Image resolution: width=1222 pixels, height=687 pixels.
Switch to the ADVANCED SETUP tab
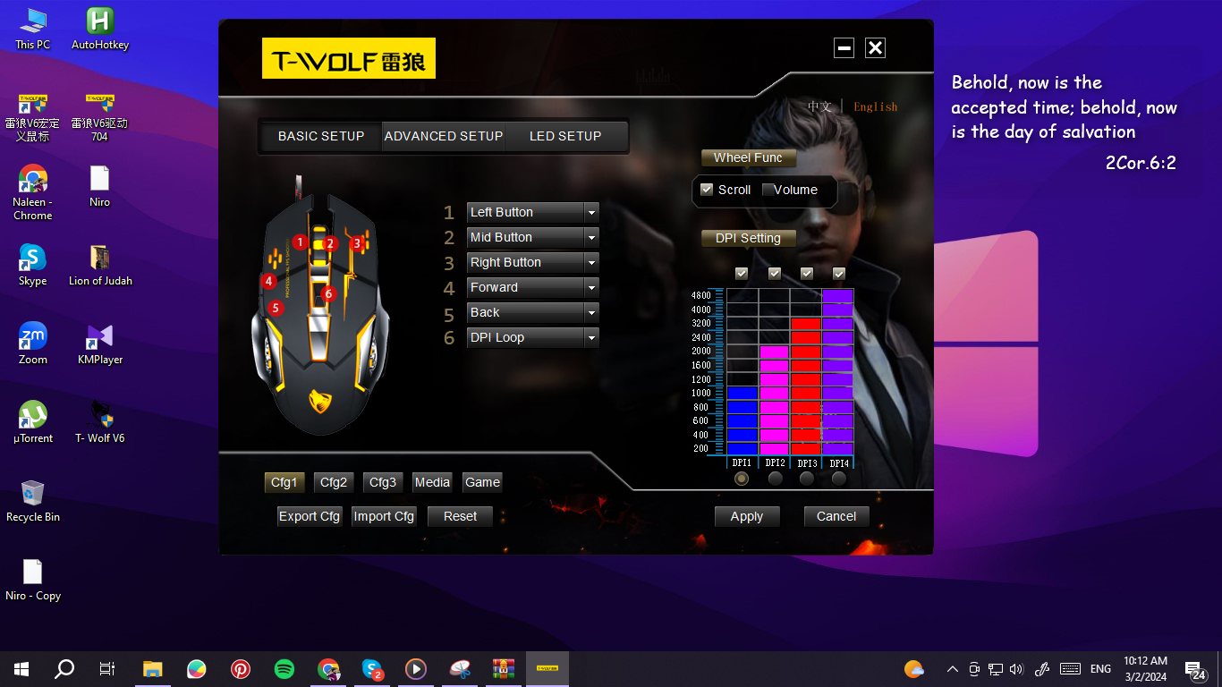pyautogui.click(x=444, y=136)
